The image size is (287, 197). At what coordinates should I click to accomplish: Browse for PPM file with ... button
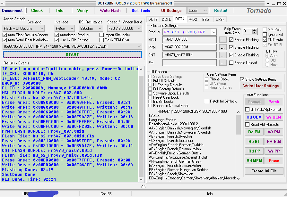pyautogui.click(x=222, y=47)
